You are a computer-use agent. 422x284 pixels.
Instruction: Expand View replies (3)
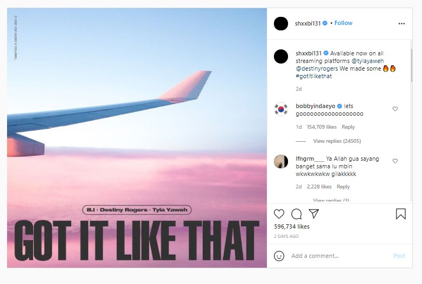[331, 200]
